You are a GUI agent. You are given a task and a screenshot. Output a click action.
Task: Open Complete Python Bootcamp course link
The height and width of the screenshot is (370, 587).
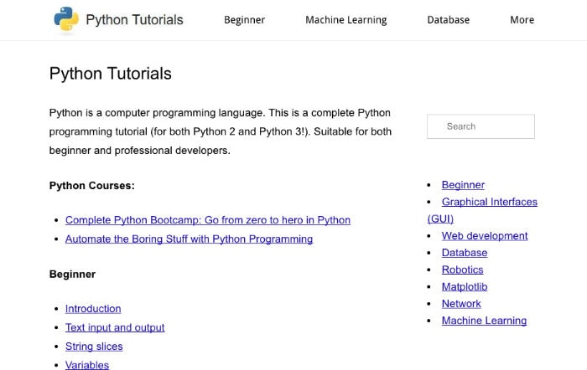208,220
